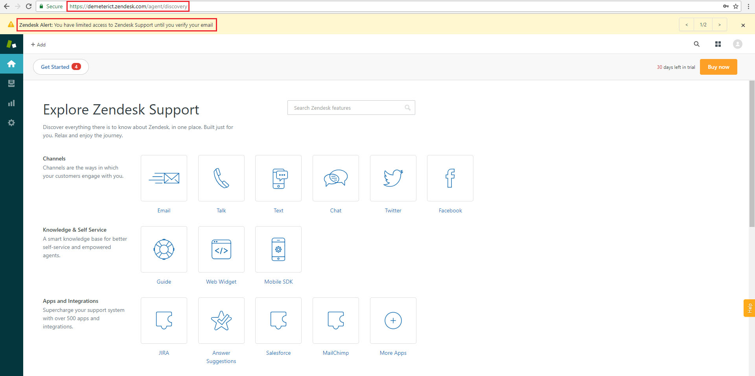Open the Zendesk product switcher grid
Viewport: 755px width, 376px height.
[718, 44]
